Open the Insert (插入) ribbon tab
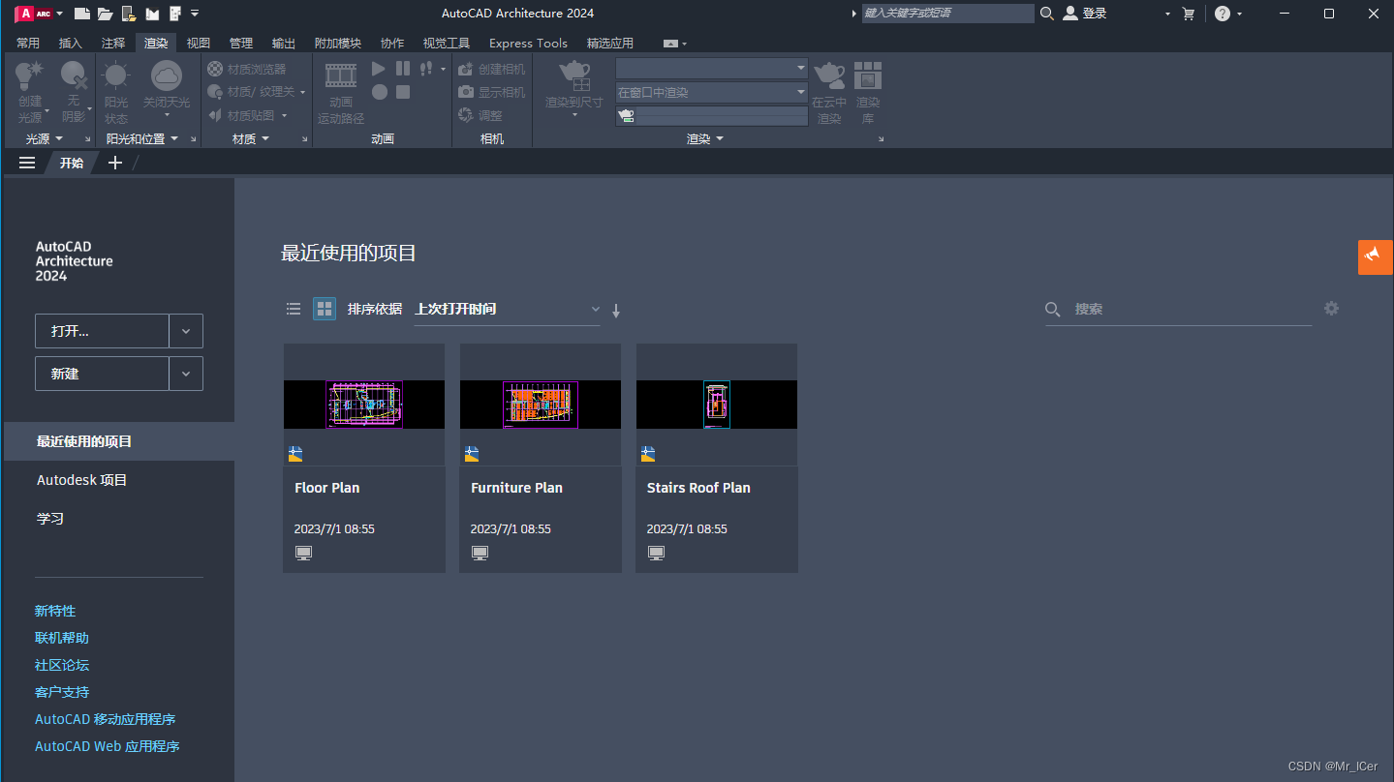The width and height of the screenshot is (1394, 782). tap(71, 44)
